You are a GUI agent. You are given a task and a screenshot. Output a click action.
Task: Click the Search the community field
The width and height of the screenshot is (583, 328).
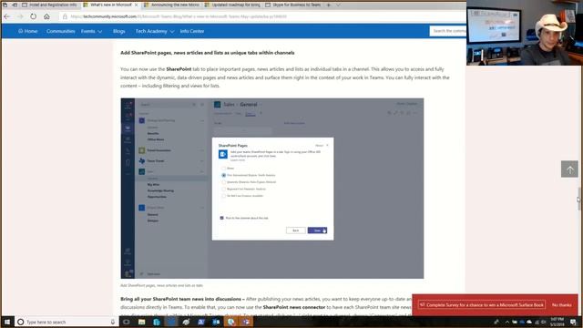coord(448,31)
